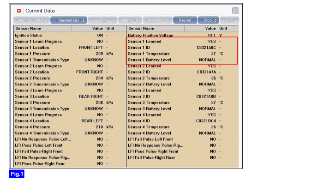Screen dimensions: 323x181
Task: Select the Sensor 1 Learn Progress row
Action: click(70, 42)
